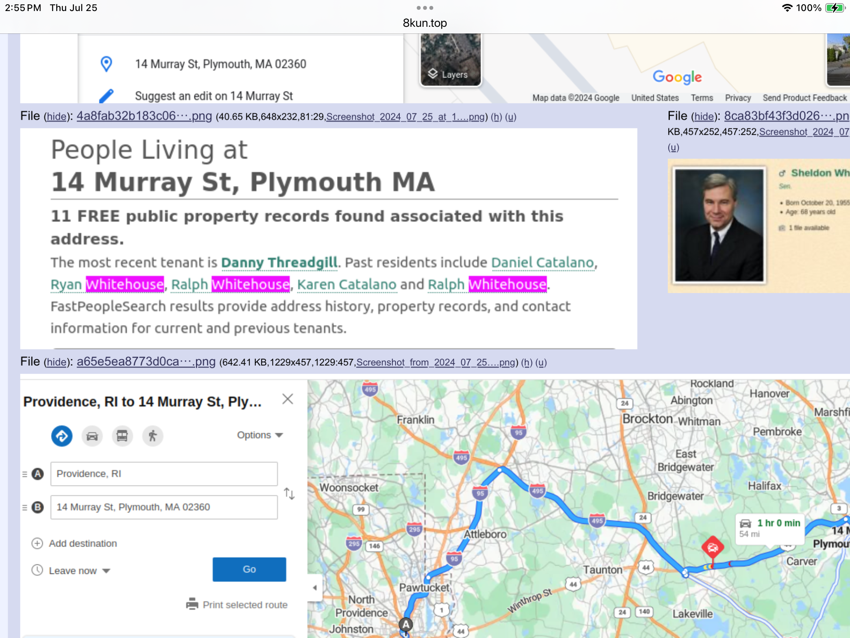The width and height of the screenshot is (850, 638).
Task: Expand the route Options dropdown
Action: coord(260,435)
